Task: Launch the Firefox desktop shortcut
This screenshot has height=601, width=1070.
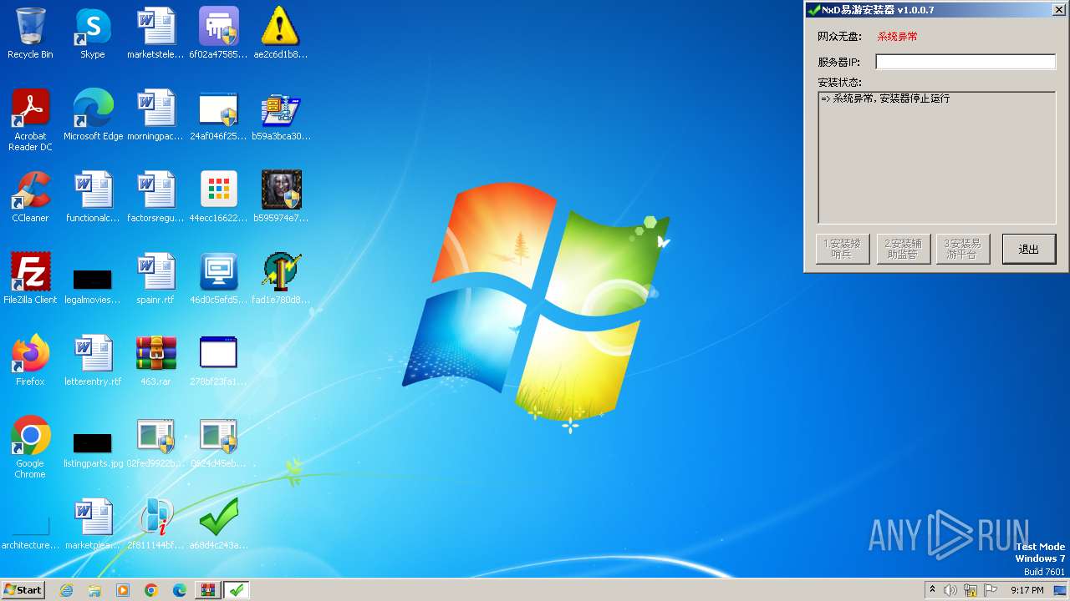Action: tap(30, 361)
